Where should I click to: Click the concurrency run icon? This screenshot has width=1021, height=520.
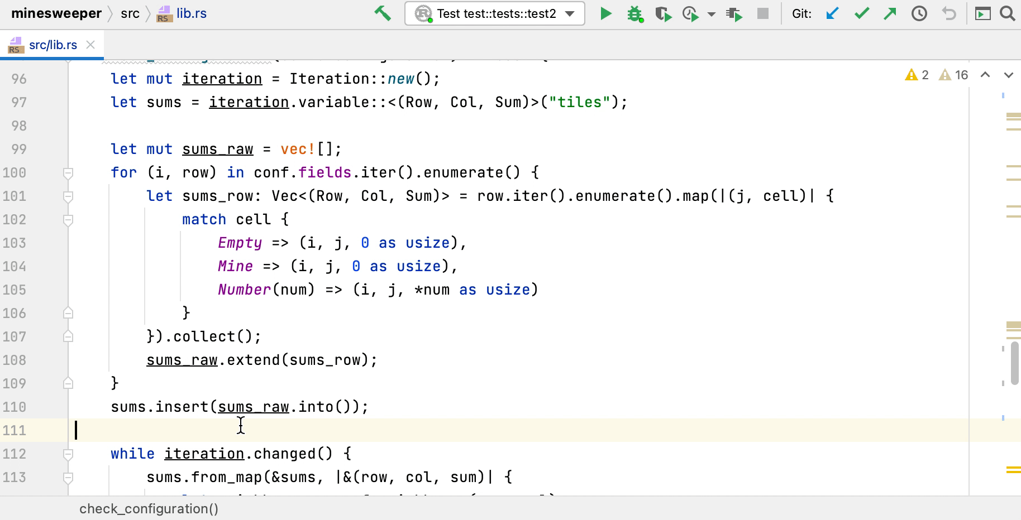[x=734, y=13]
